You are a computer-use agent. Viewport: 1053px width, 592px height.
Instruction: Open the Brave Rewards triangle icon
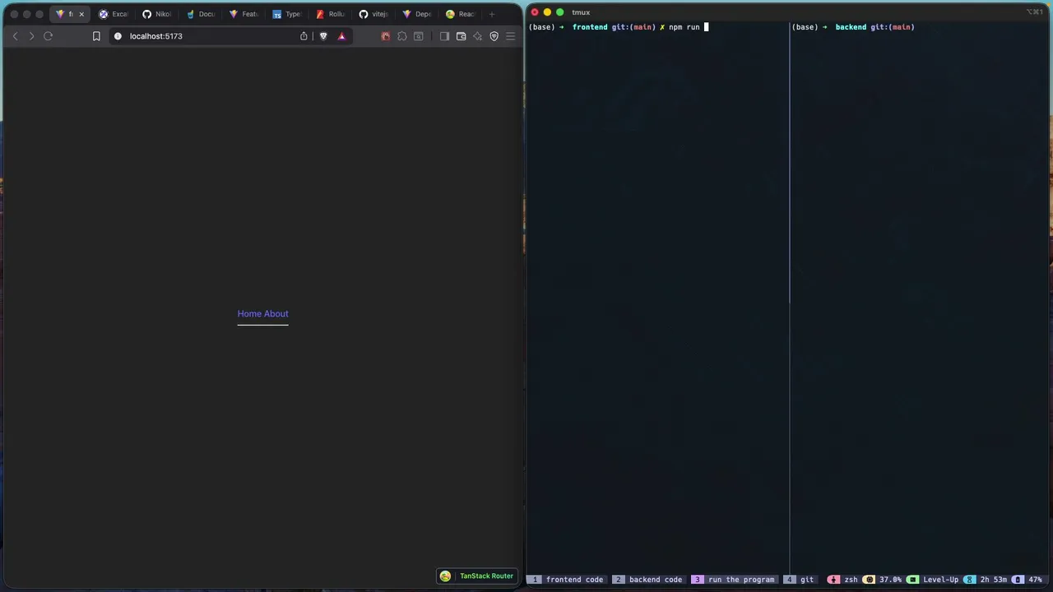341,36
